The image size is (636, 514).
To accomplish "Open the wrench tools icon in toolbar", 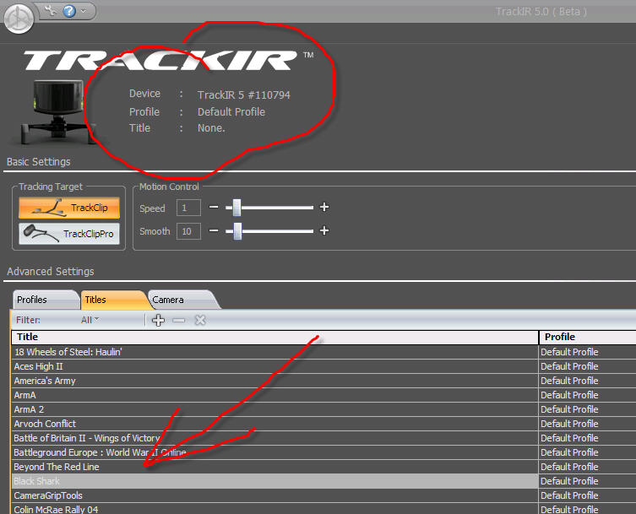I will point(51,10).
